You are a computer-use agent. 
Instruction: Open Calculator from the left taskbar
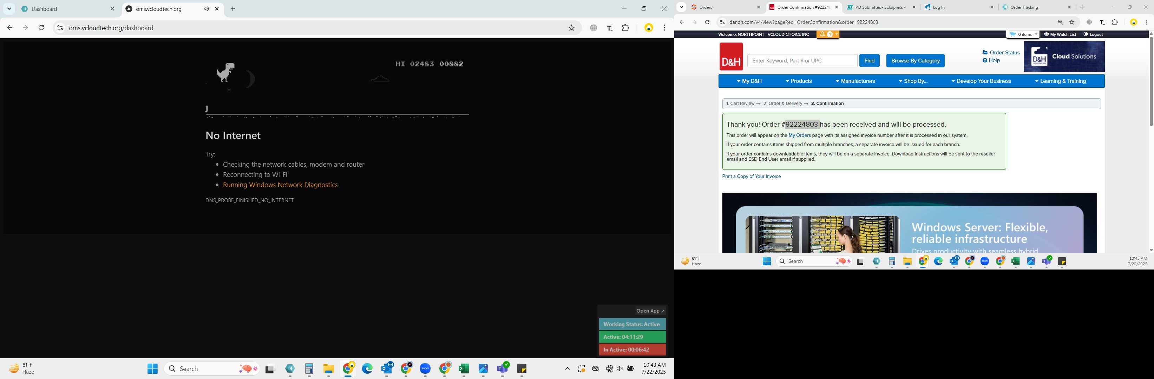pyautogui.click(x=309, y=369)
